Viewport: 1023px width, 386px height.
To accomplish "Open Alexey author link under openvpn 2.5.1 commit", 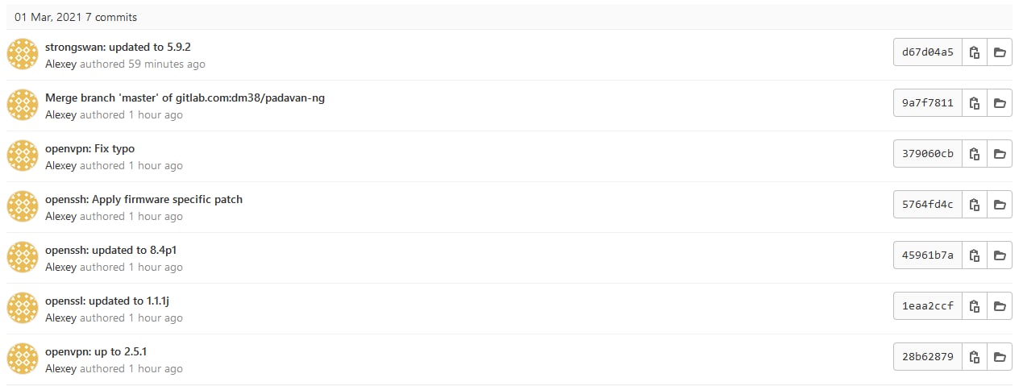I will point(60,368).
